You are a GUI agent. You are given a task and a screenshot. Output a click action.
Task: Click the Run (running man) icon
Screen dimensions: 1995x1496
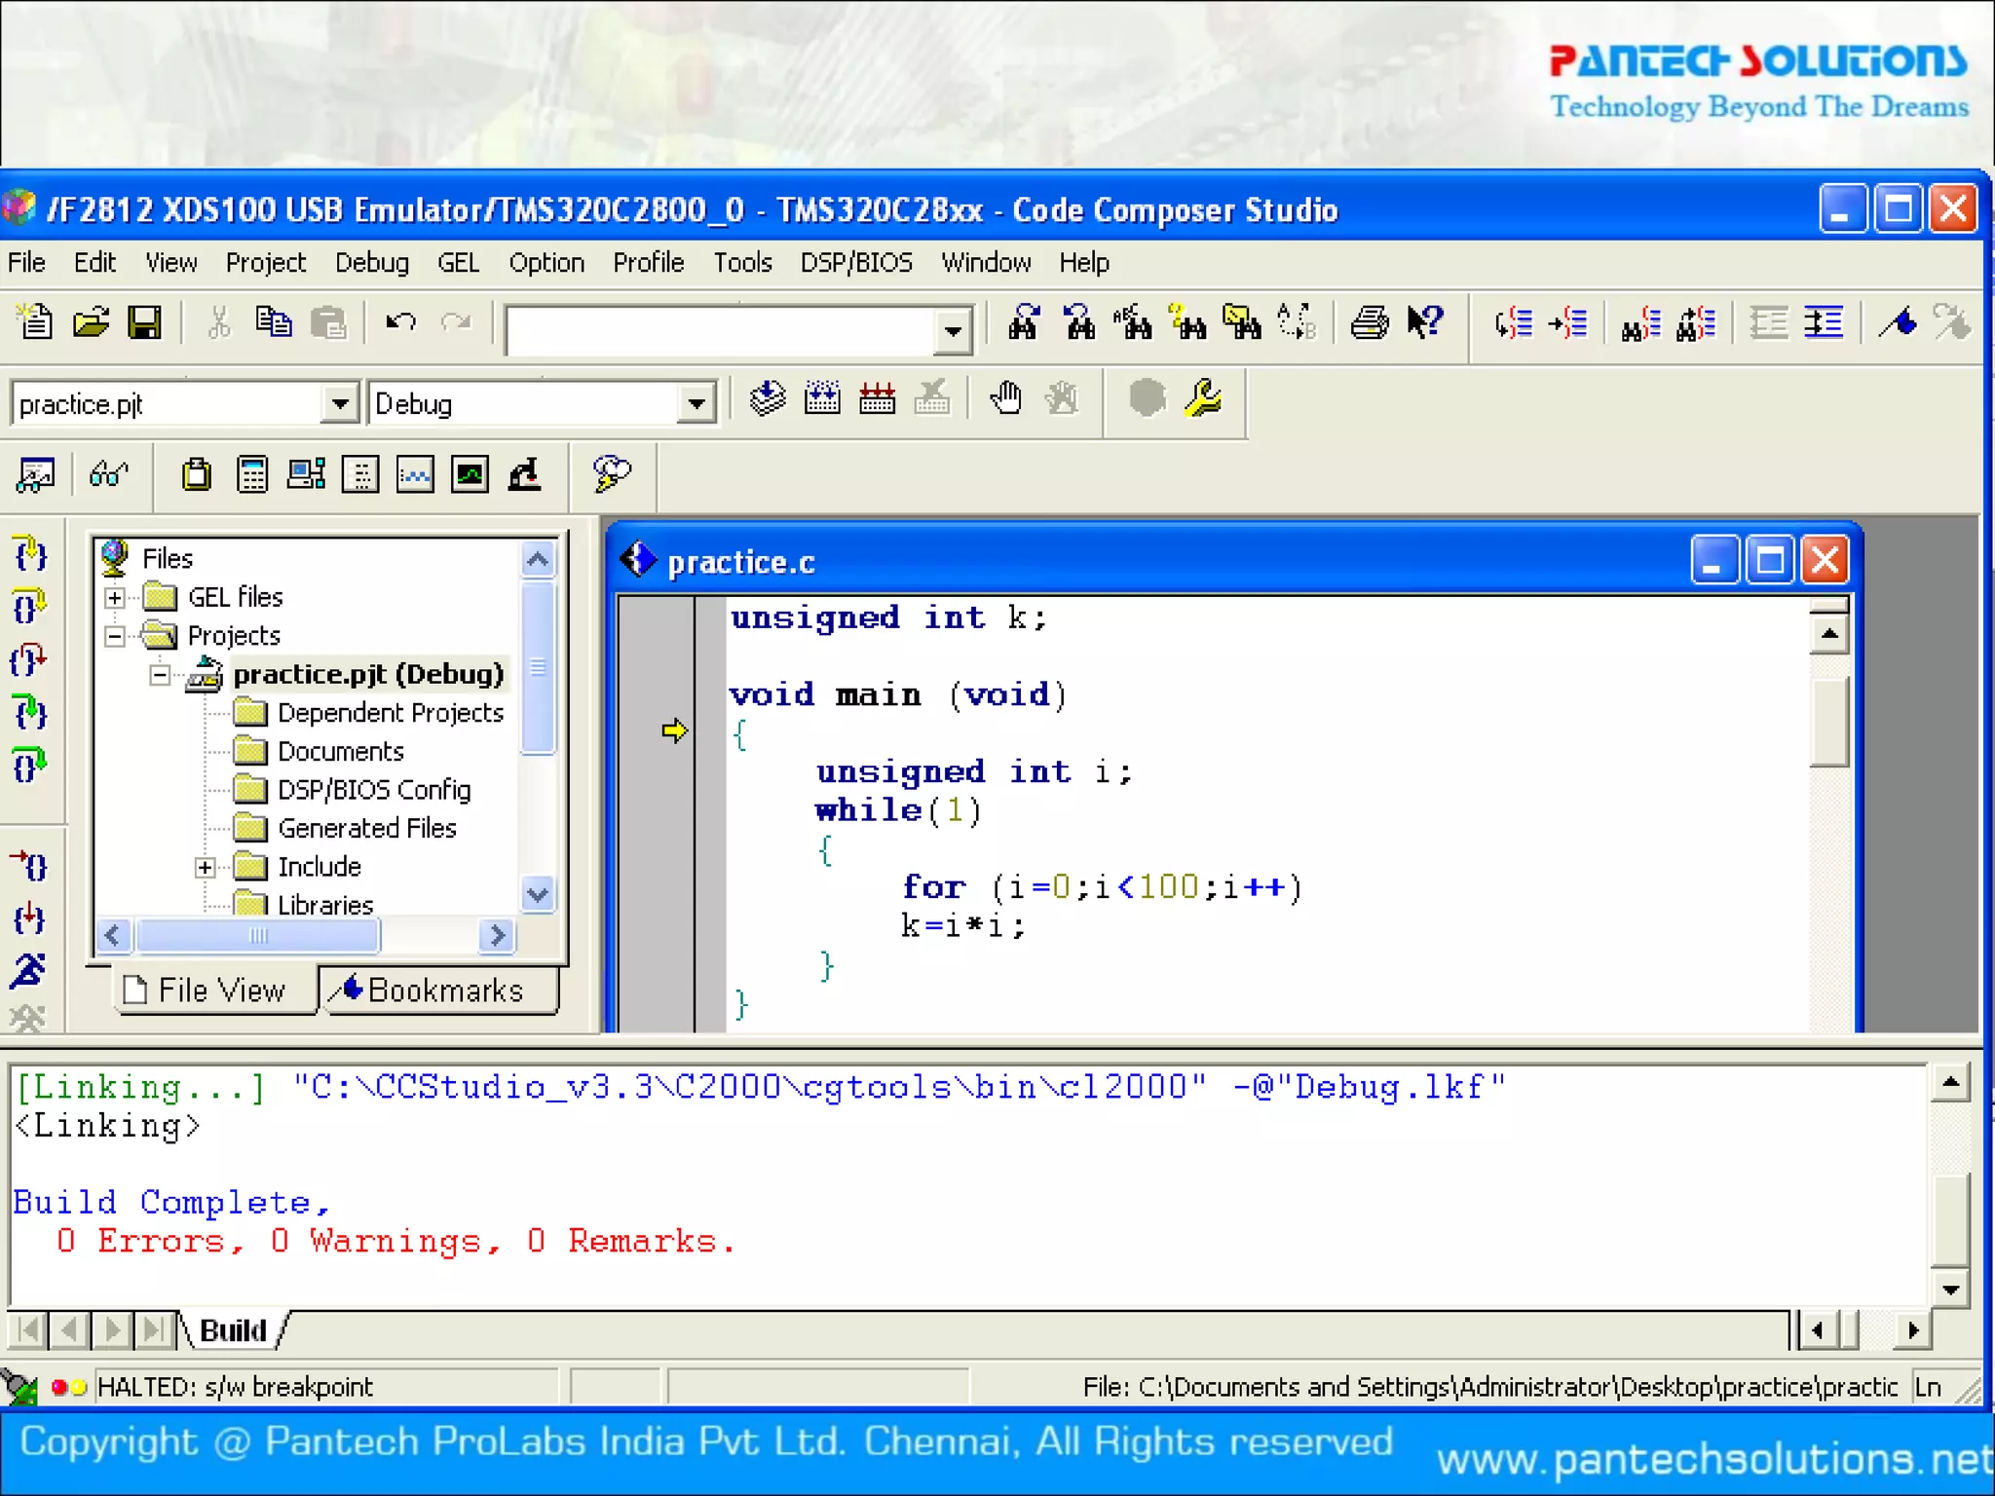click(x=28, y=970)
